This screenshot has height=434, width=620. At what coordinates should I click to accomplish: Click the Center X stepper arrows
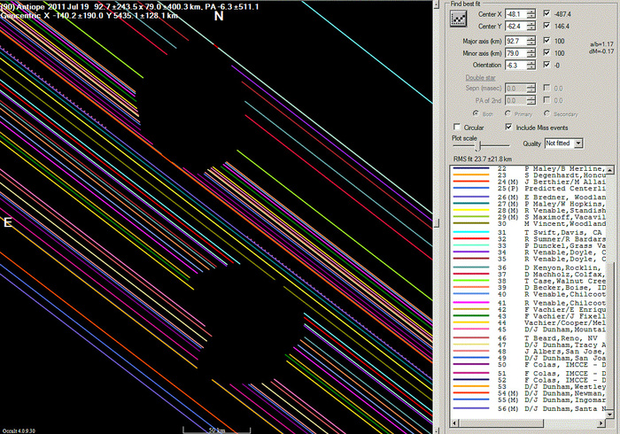pyautogui.click(x=531, y=14)
